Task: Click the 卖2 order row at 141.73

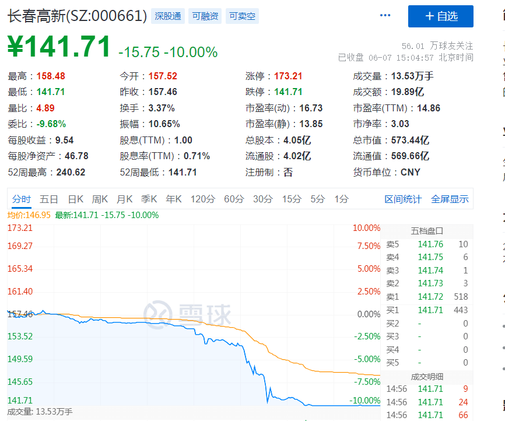Action: [427, 283]
